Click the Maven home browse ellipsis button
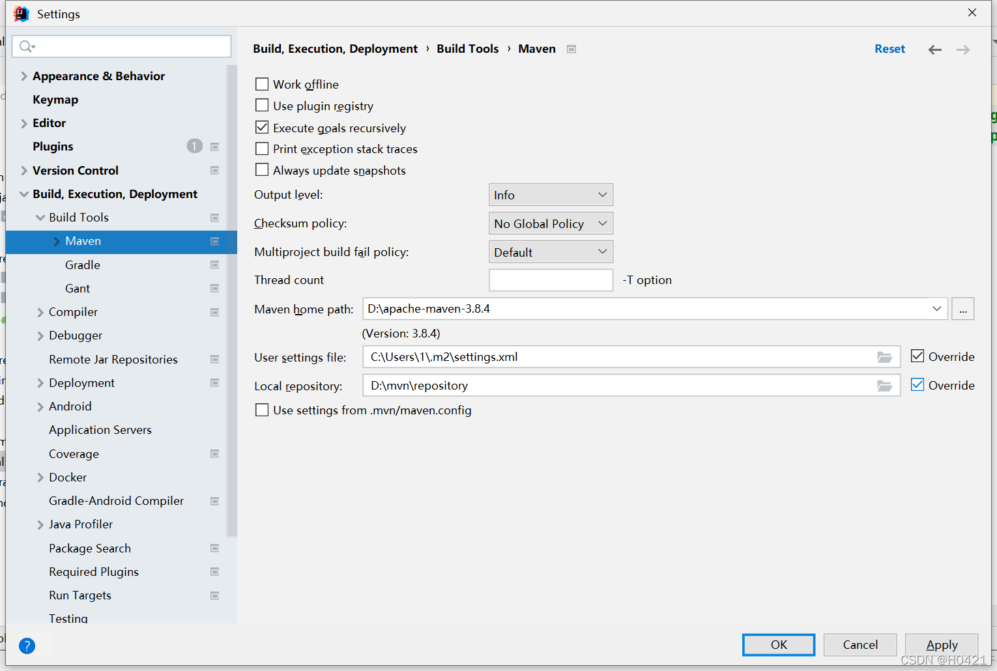The image size is (997, 671). 962,309
